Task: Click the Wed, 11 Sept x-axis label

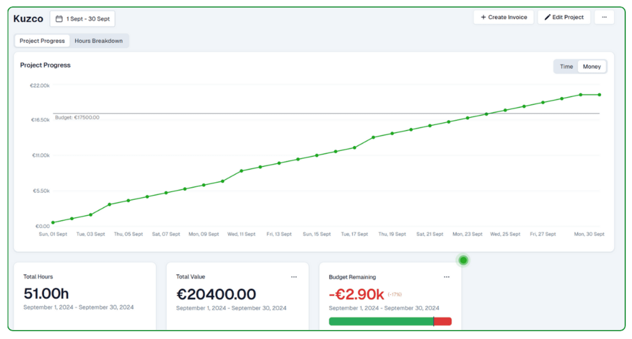Action: tap(241, 234)
